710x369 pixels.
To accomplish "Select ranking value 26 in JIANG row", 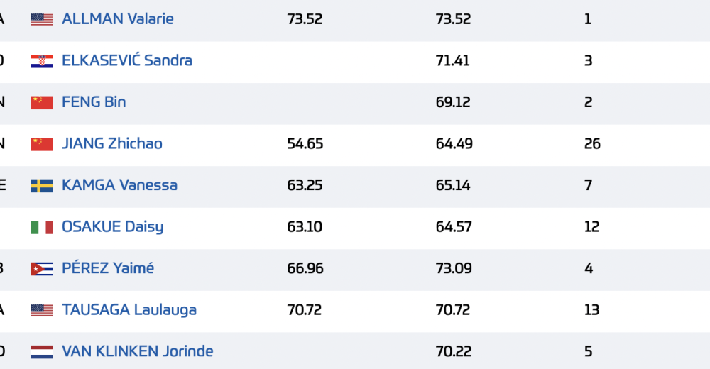I will [x=592, y=144].
